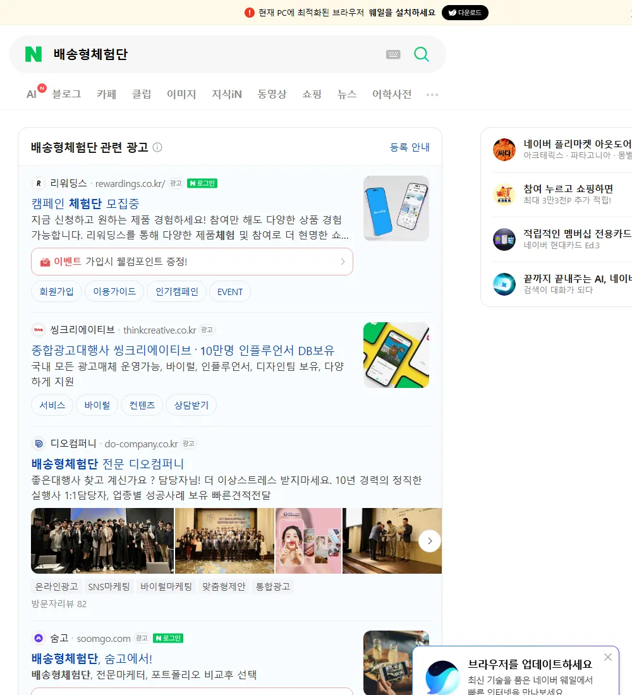The image size is (632, 695).
Task: Open 종합광고대행사 씽크리에이티브 ad title
Action: point(183,350)
